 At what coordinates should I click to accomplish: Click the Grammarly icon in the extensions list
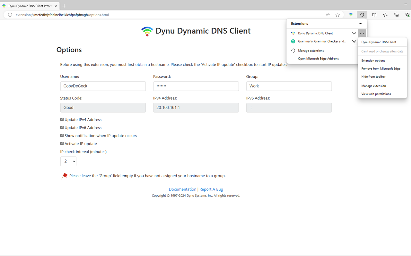point(293,41)
